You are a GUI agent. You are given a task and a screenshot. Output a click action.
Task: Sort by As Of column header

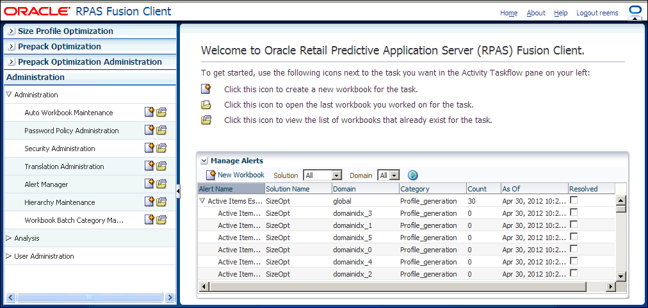coord(535,188)
